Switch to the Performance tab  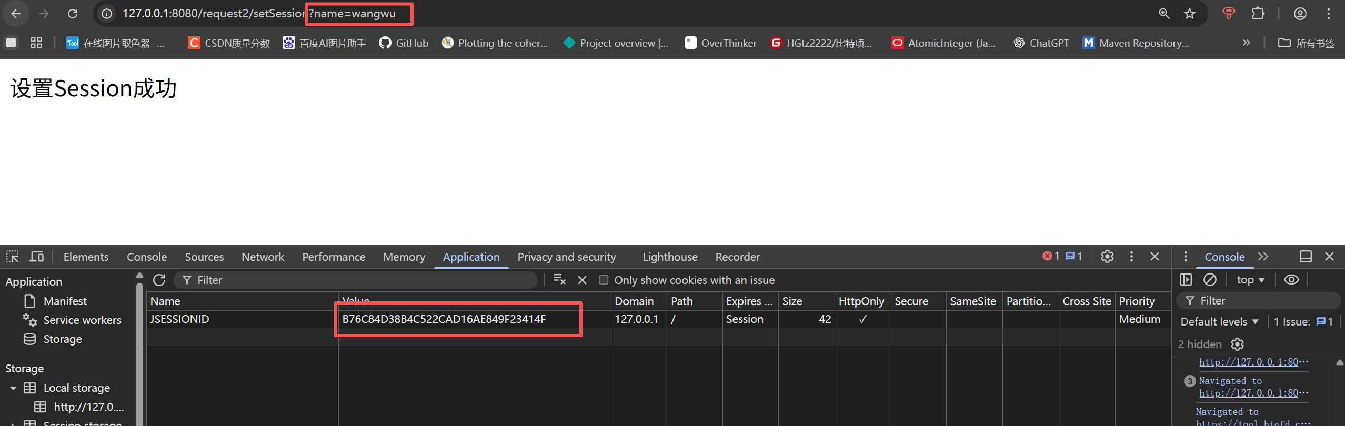click(x=334, y=257)
